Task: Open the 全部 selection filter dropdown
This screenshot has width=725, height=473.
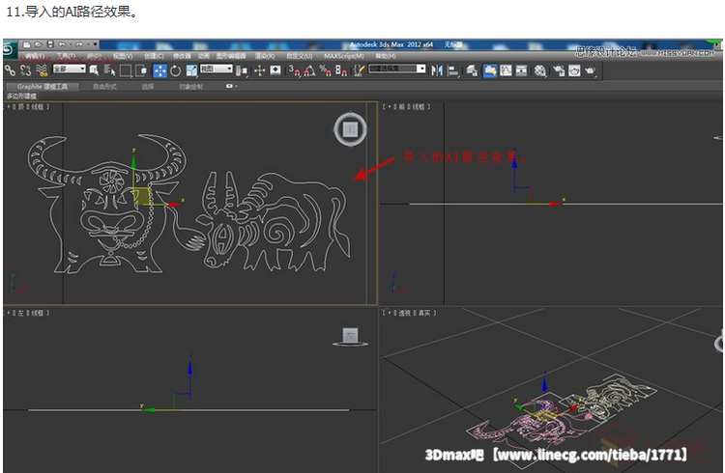Action: pos(69,69)
